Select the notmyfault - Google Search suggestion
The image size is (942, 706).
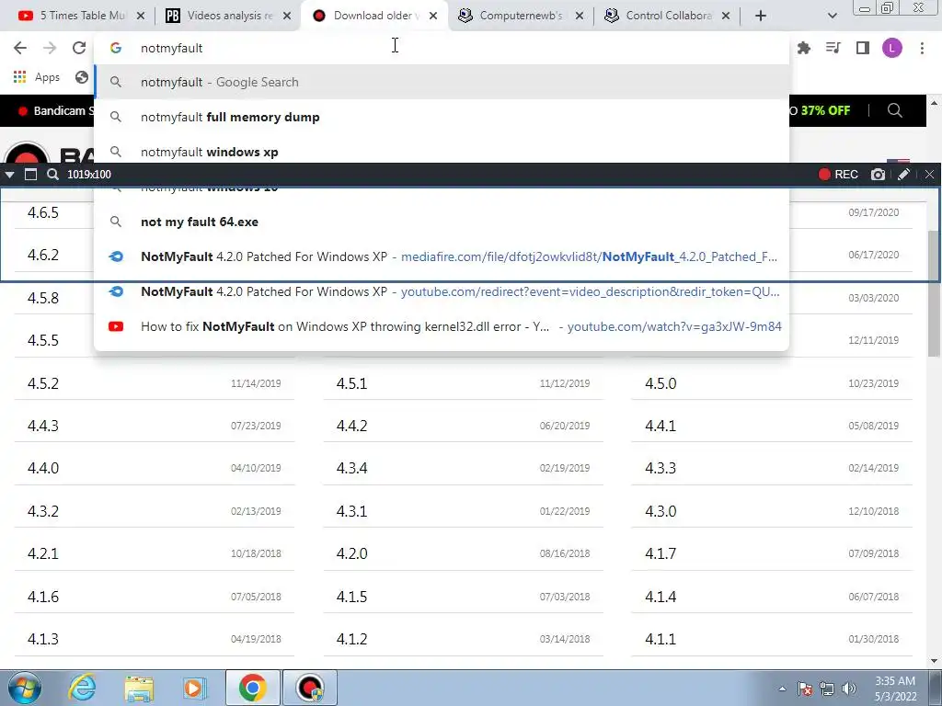442,82
